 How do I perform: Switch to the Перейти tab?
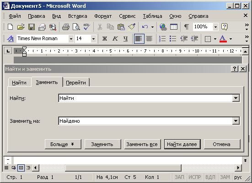point(76,83)
